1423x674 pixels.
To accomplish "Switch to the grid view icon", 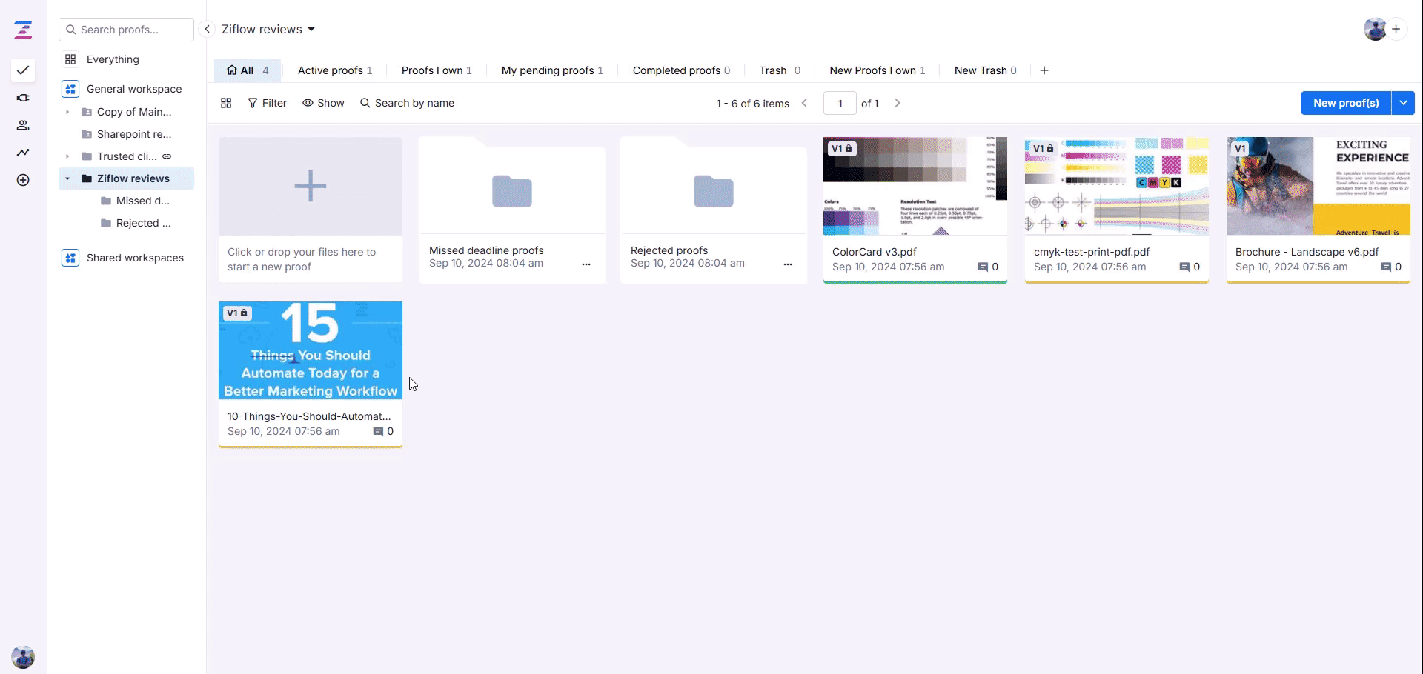I will pyautogui.click(x=226, y=103).
